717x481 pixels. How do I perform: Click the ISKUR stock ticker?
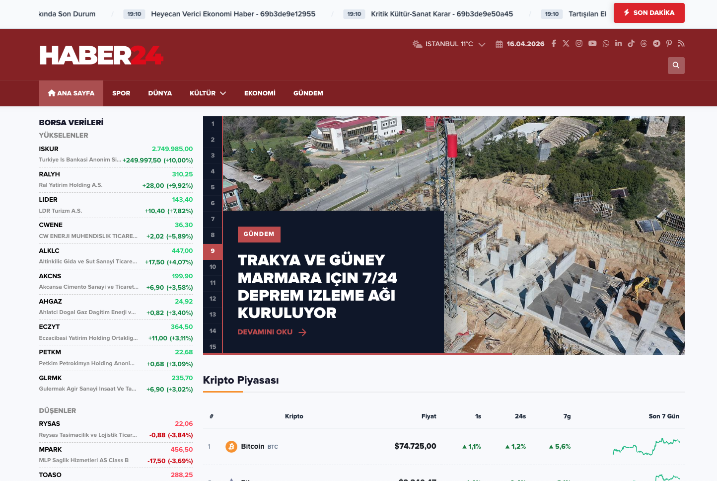click(49, 149)
